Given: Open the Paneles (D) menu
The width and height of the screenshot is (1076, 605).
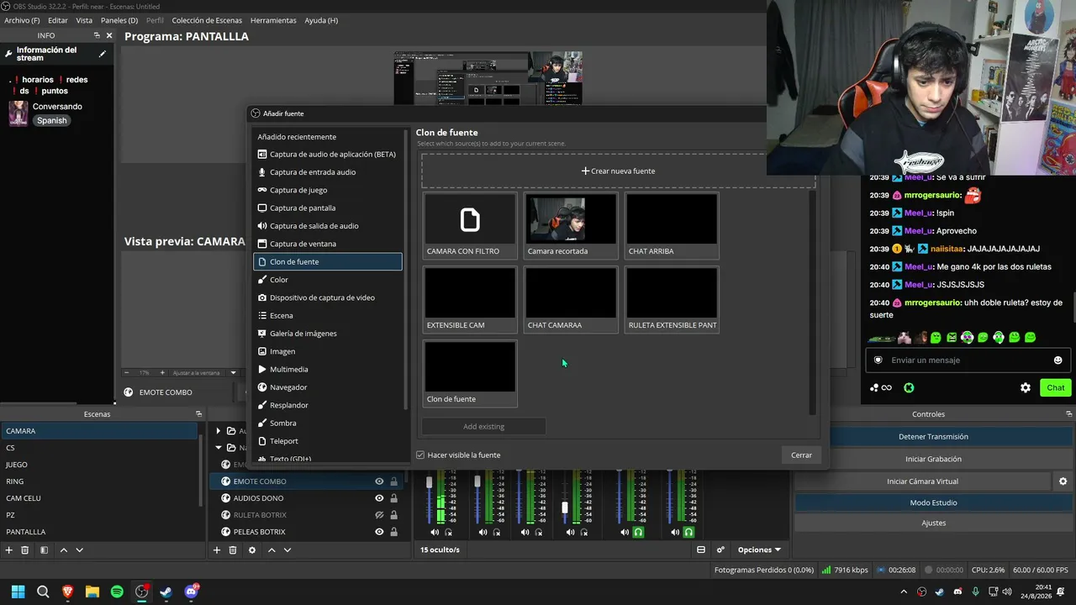Looking at the screenshot, I should tap(119, 20).
